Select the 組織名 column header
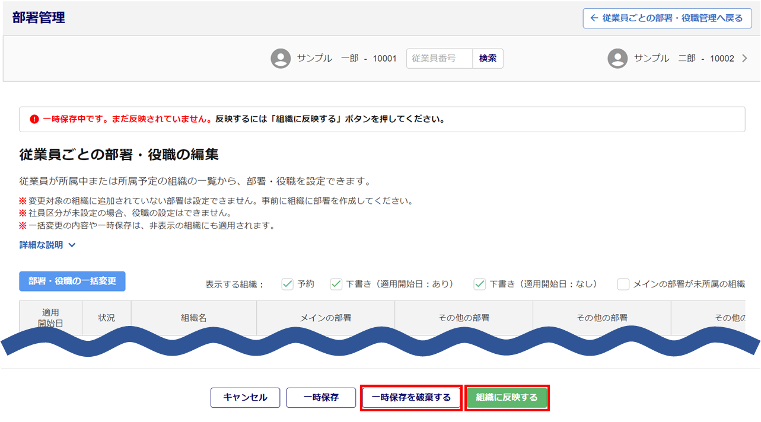 [x=194, y=318]
